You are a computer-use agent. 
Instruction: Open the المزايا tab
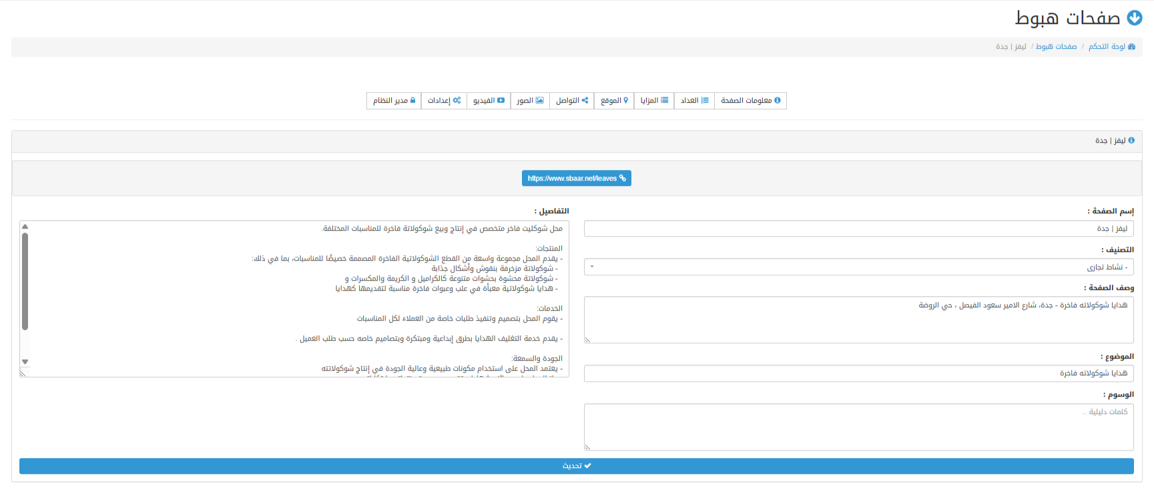(x=654, y=101)
